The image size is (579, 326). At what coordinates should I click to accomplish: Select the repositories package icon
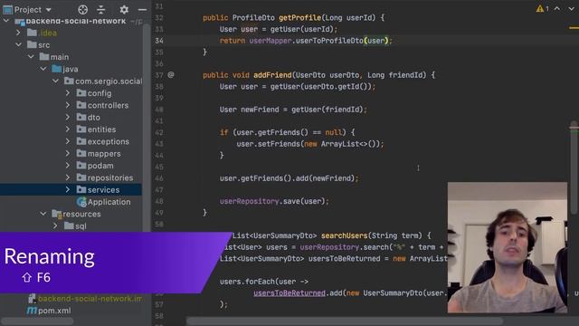81,177
